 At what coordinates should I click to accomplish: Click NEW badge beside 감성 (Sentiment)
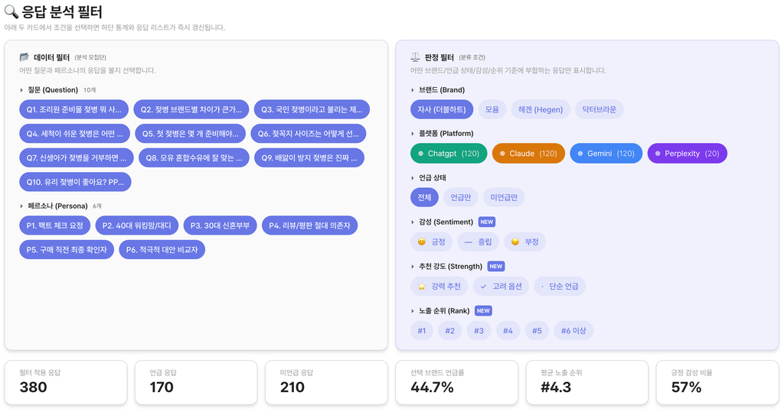[486, 222]
